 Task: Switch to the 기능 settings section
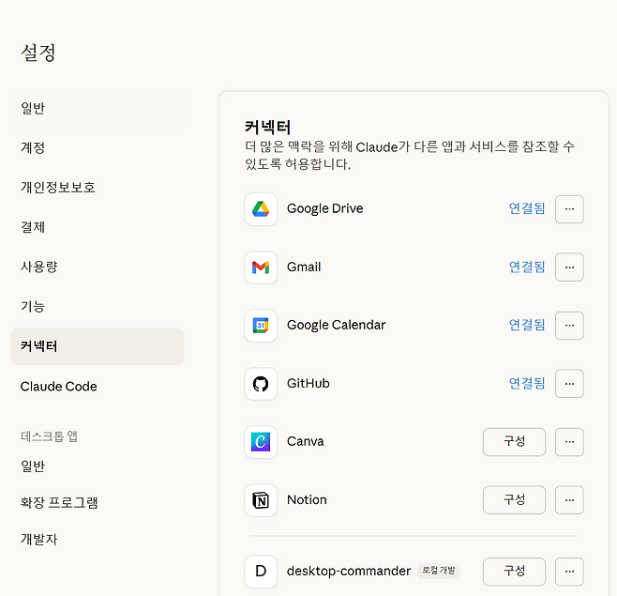coord(97,307)
